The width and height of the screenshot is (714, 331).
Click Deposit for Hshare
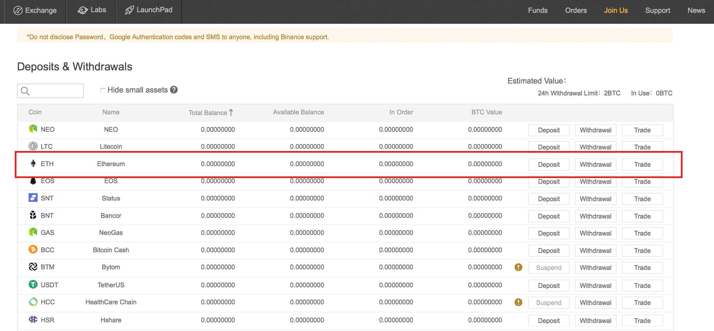(x=549, y=321)
